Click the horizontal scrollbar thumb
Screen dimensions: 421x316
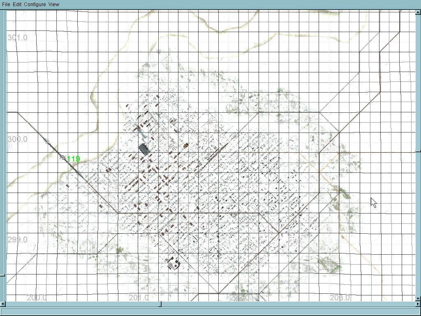pyautogui.click(x=160, y=304)
